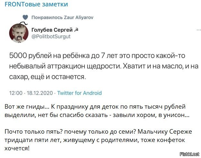Click the 18.12.2020 tweet date
201x158 pixels.
40,93
